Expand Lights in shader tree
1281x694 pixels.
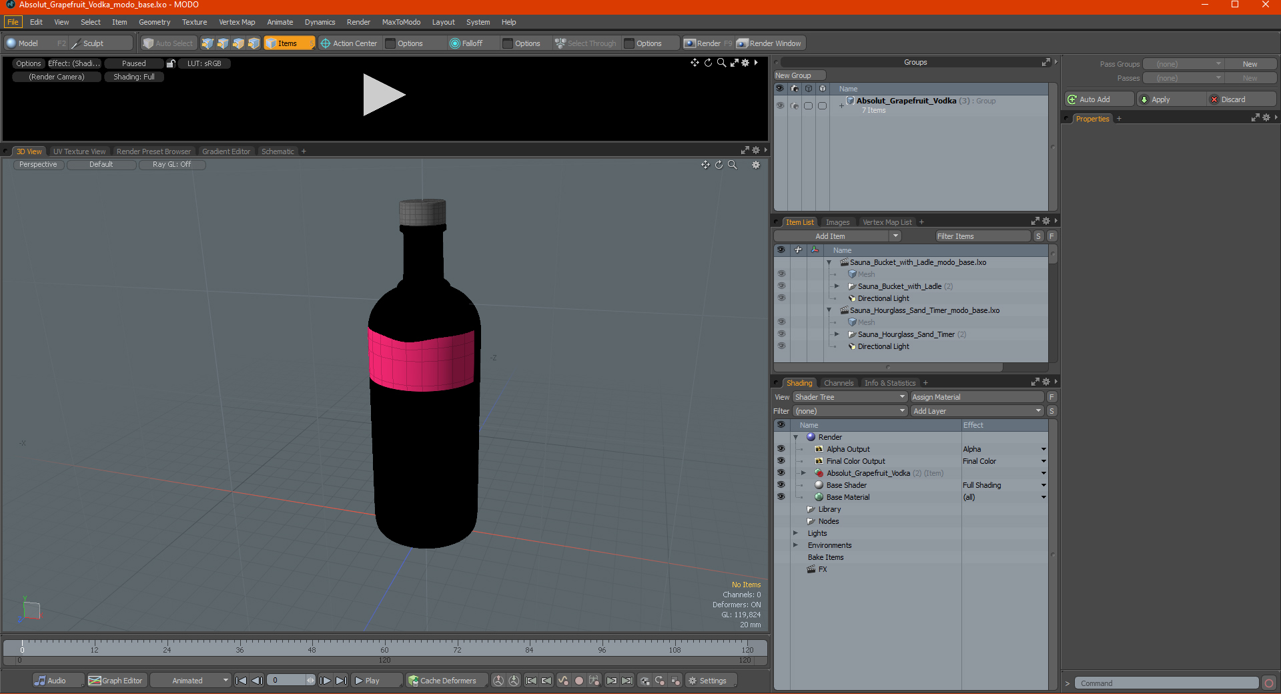tap(795, 533)
